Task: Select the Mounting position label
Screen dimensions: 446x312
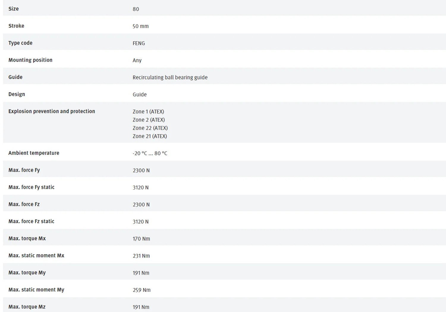Action: click(x=30, y=60)
